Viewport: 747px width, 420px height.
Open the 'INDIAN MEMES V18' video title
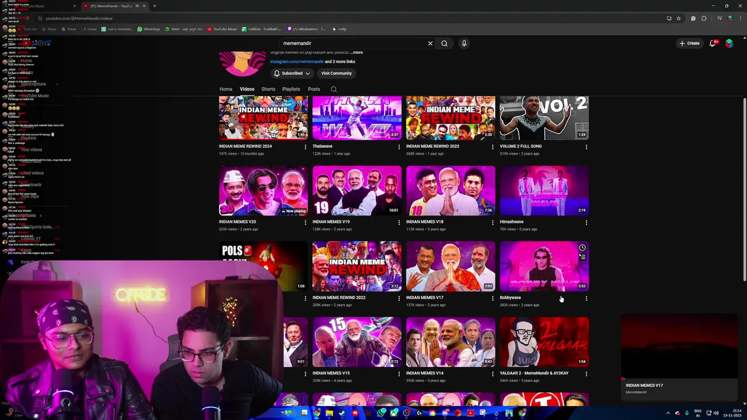(x=425, y=222)
